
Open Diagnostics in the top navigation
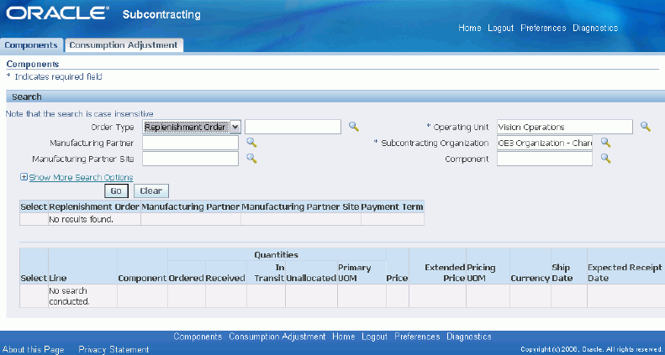595,28
